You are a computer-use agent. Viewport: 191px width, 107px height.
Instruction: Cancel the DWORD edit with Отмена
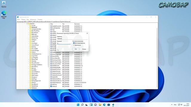pyautogui.click(x=84, y=49)
